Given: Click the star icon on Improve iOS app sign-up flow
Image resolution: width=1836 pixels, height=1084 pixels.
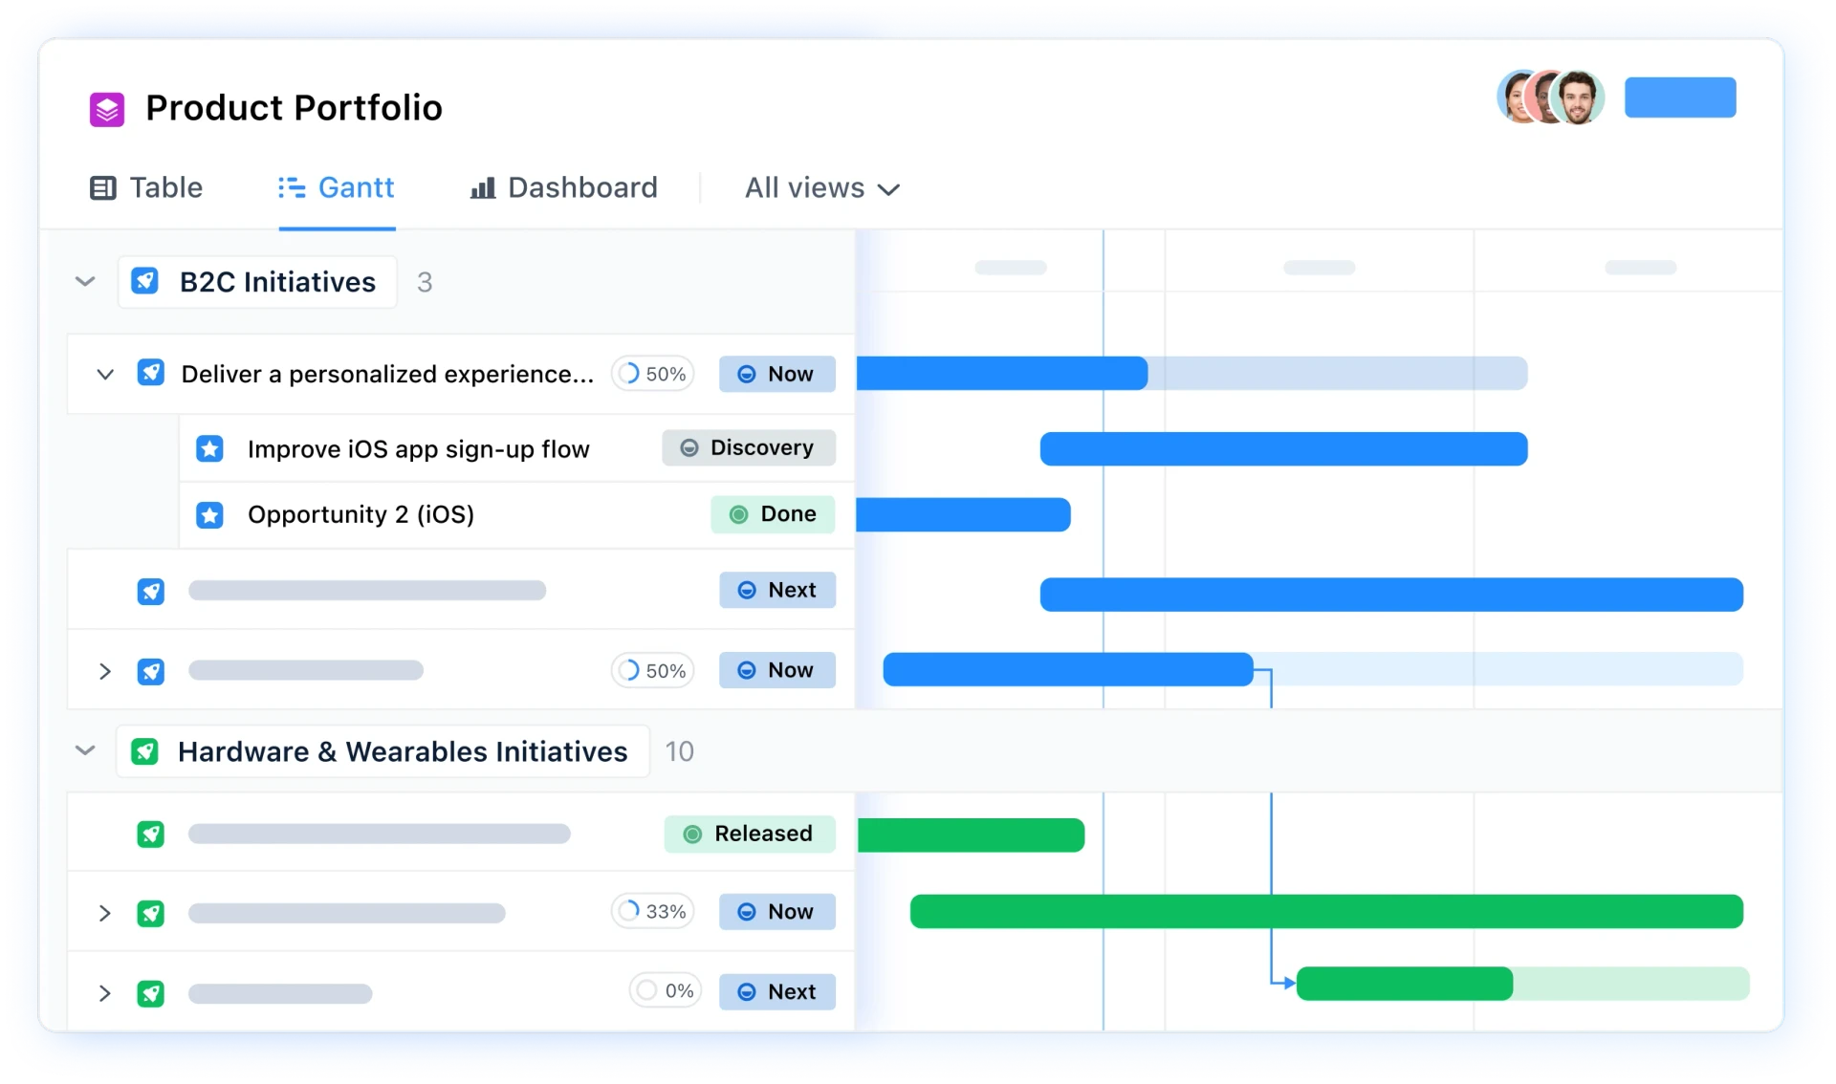Looking at the screenshot, I should coord(209,447).
